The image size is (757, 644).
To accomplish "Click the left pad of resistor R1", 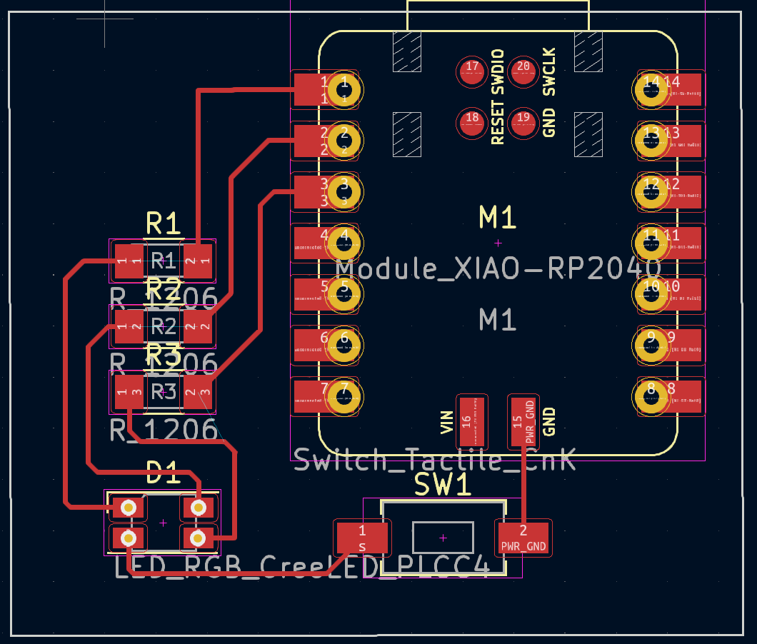I will tap(129, 261).
